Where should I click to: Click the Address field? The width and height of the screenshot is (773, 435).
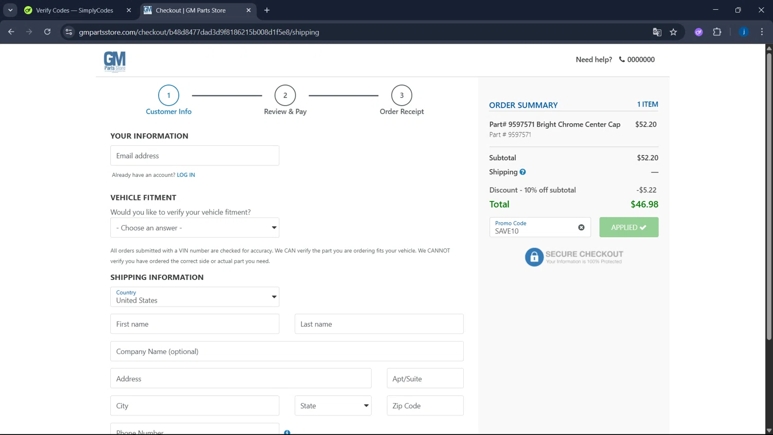[x=241, y=379]
